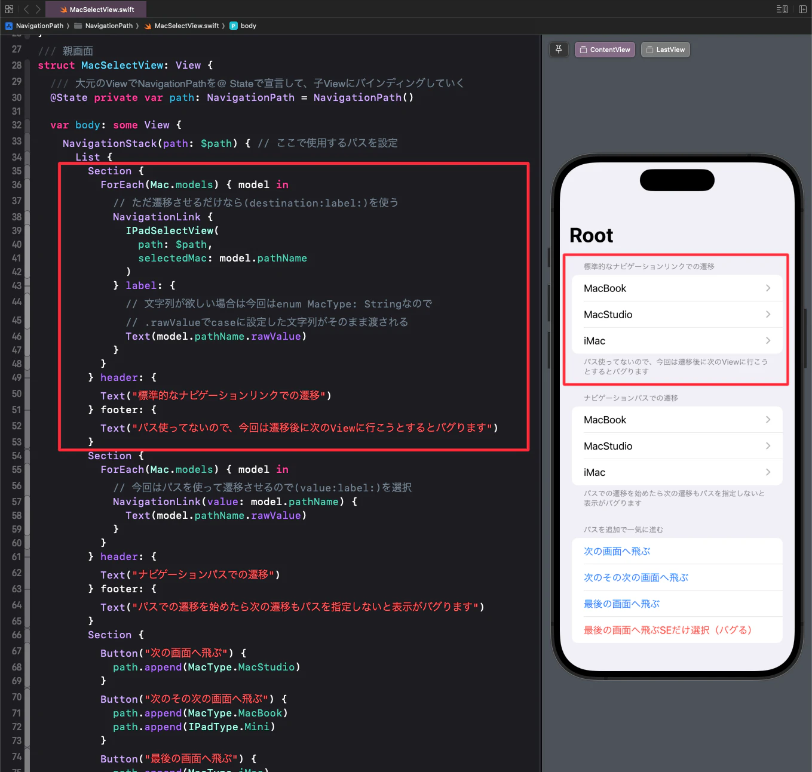Screen dimensions: 812x772
Task: Click the chevron on second section's iMac
Action: click(768, 472)
